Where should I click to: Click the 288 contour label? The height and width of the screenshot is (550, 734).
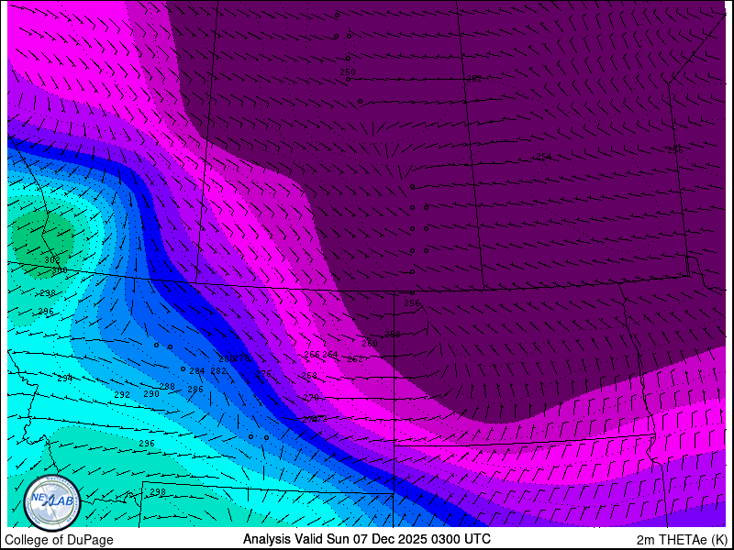click(167, 386)
